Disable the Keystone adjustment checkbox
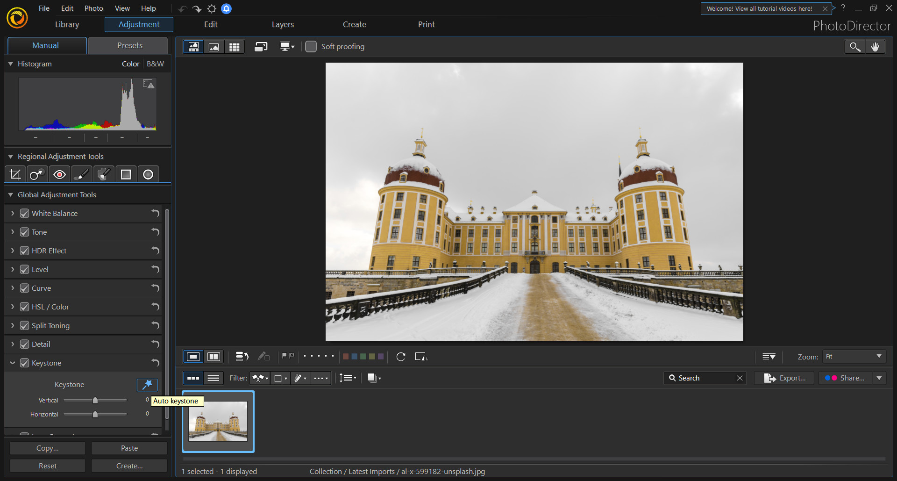Image resolution: width=897 pixels, height=481 pixels. tap(24, 363)
